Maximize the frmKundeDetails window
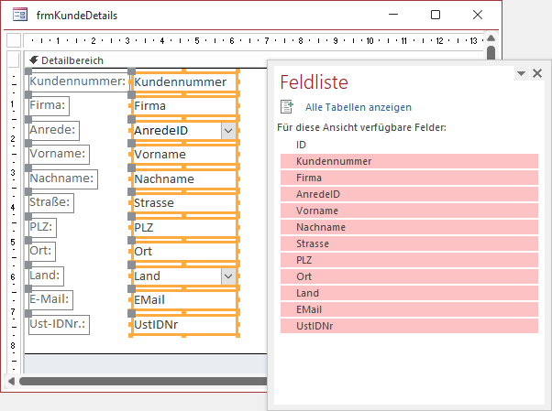Viewport: 552px width, 411px height. (x=436, y=15)
